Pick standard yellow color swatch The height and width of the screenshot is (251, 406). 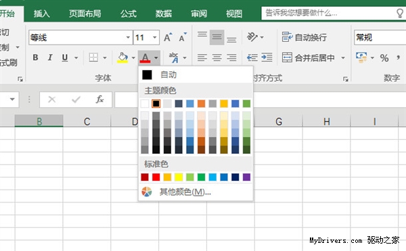179,177
